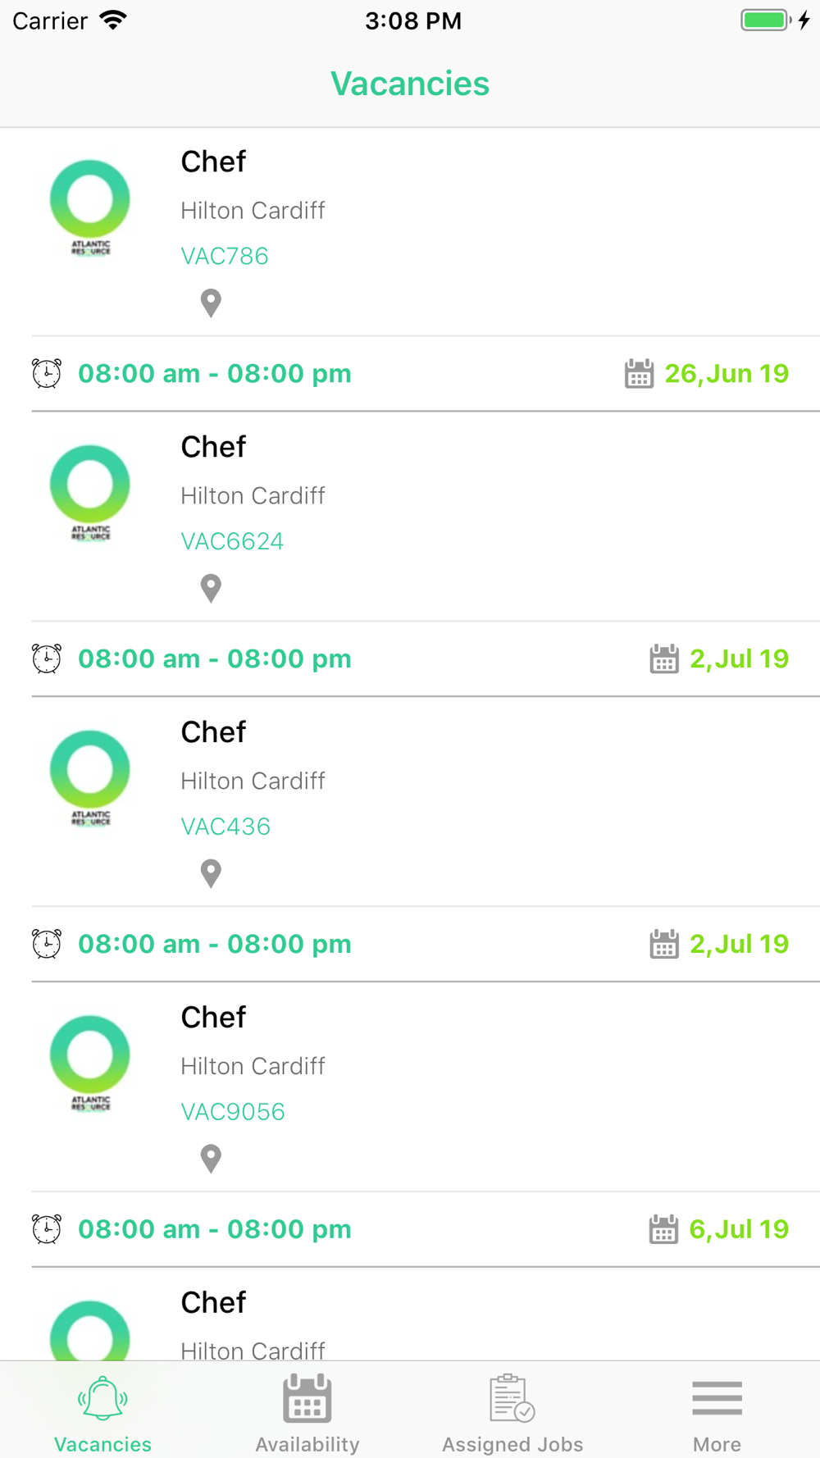The image size is (820, 1458).
Task: Select vacancy code VAC436
Action: click(x=225, y=827)
